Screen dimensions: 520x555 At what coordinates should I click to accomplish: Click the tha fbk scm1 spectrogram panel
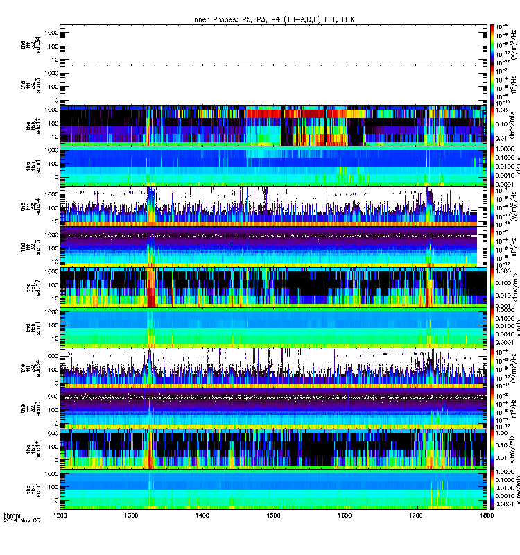point(273,166)
